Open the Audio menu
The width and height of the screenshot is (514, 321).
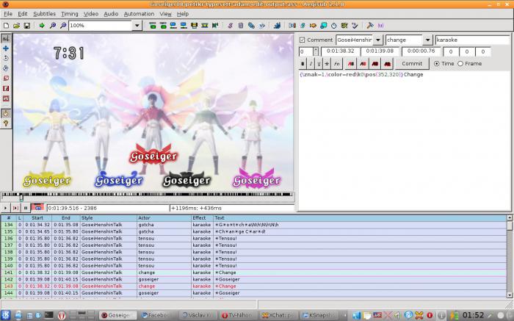pyautogui.click(x=111, y=14)
